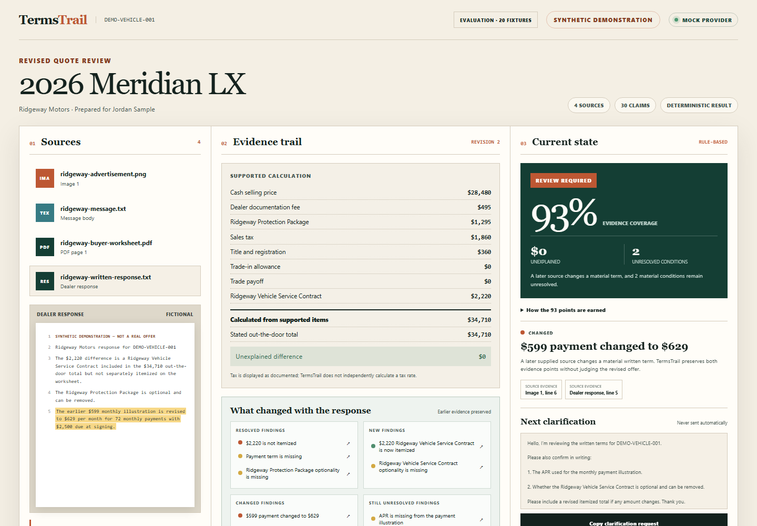Open 'Image 1, line 6' source evidence
The width and height of the screenshot is (757, 526).
click(x=541, y=390)
